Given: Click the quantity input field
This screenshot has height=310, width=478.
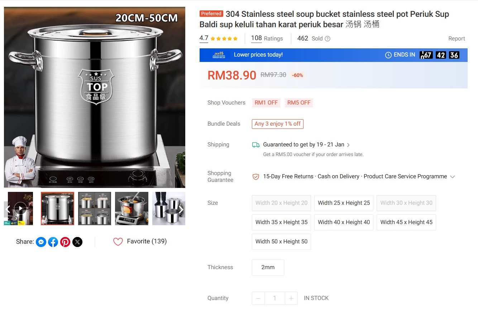Looking at the screenshot, I should pos(275,298).
